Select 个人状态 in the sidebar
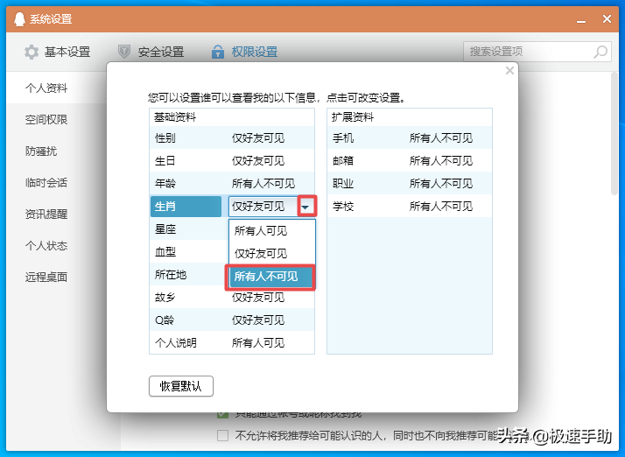 [x=46, y=245]
